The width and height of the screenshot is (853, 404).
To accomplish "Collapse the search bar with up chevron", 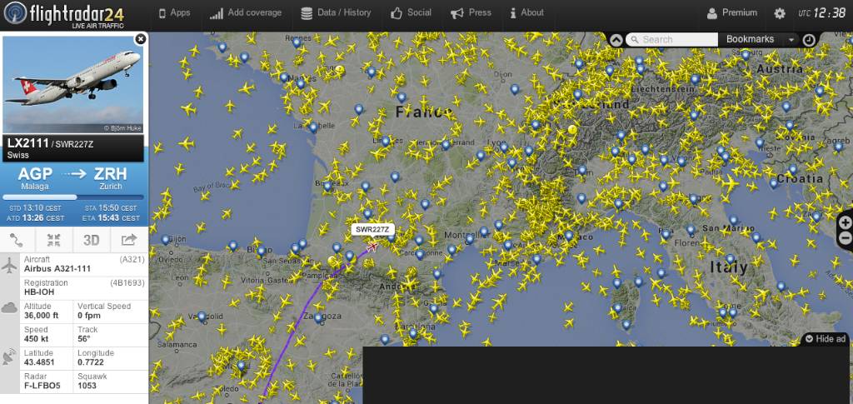I will point(616,39).
